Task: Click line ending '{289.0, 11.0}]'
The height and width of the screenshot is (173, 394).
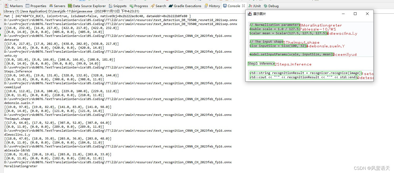Action: (54, 127)
